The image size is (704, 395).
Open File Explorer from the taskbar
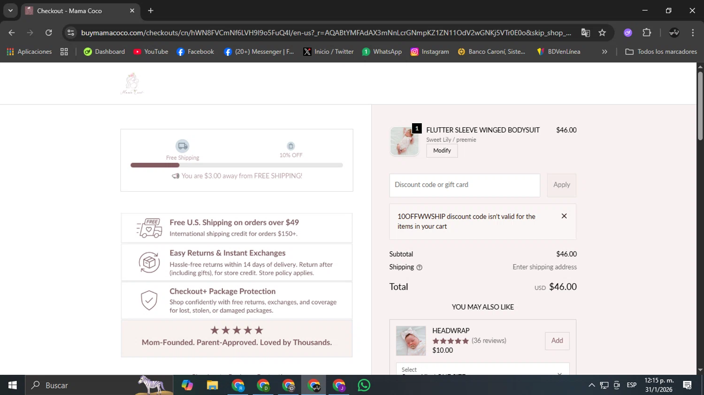213,385
